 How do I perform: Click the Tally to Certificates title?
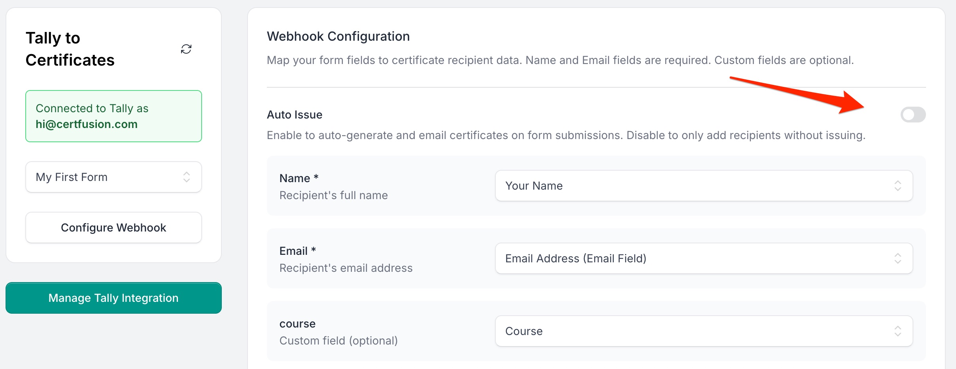pyautogui.click(x=70, y=49)
